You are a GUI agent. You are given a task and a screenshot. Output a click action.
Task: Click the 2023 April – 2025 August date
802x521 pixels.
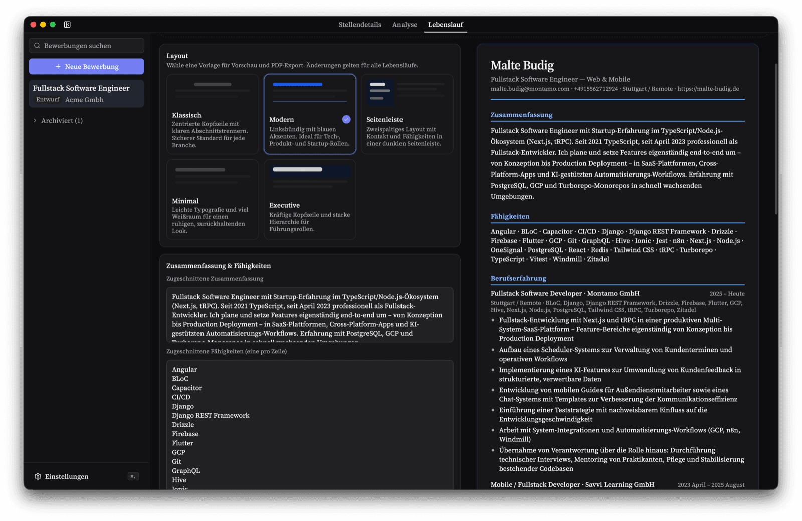711,485
